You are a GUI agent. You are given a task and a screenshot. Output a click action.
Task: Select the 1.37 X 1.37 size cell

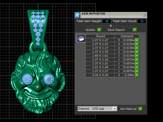100,40
